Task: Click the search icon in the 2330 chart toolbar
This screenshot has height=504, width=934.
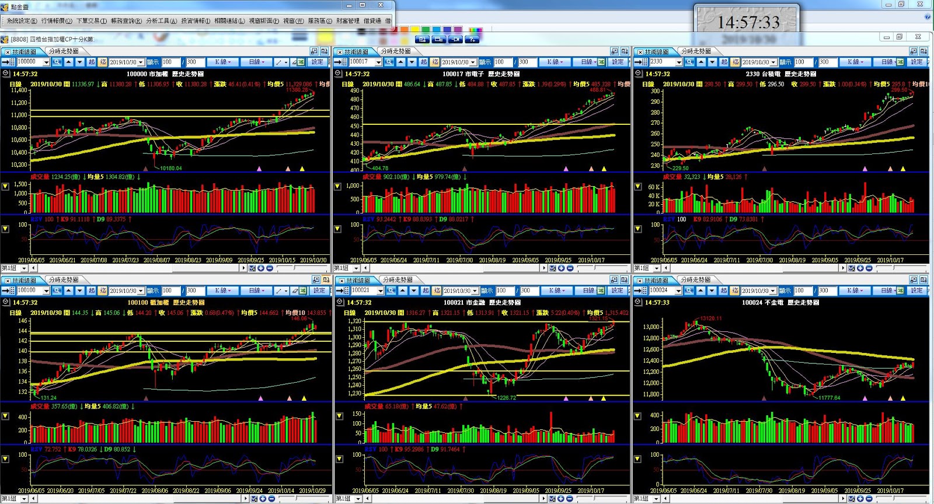Action: point(689,62)
